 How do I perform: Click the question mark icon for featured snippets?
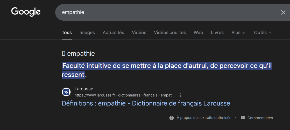click(171, 118)
